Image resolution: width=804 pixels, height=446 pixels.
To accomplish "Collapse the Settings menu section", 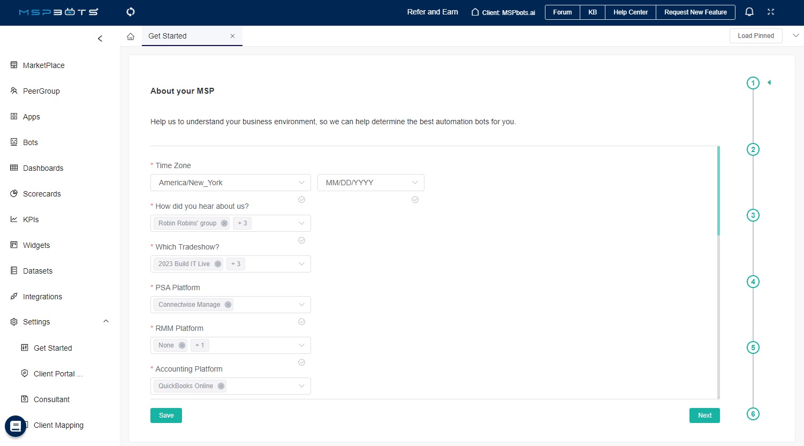I will coord(106,321).
